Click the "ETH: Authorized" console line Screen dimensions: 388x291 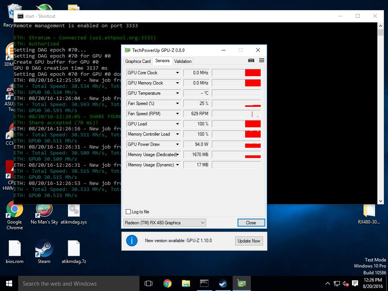(x=36, y=44)
